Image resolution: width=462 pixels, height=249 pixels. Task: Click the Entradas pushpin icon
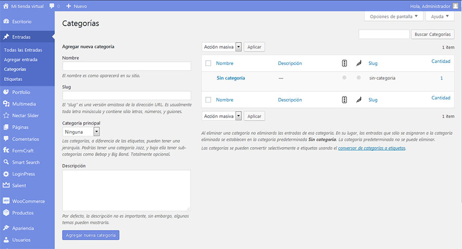point(6,37)
